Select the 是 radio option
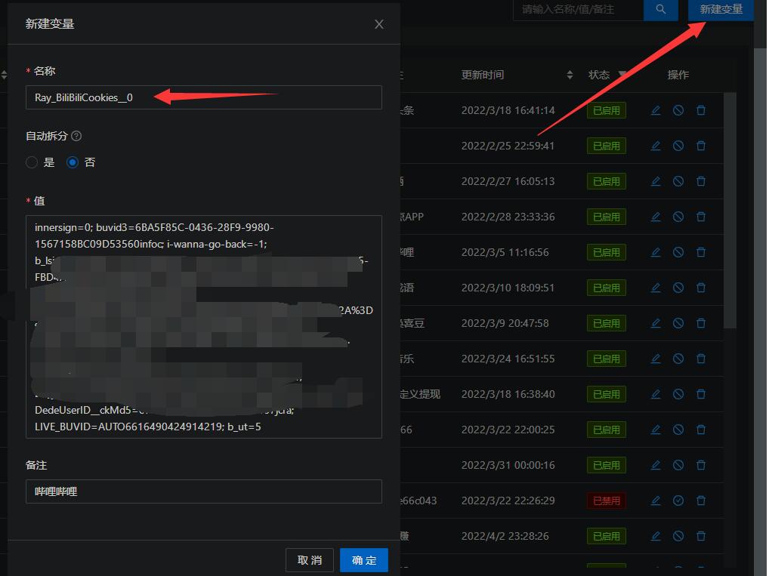The width and height of the screenshot is (769, 576). click(x=32, y=162)
